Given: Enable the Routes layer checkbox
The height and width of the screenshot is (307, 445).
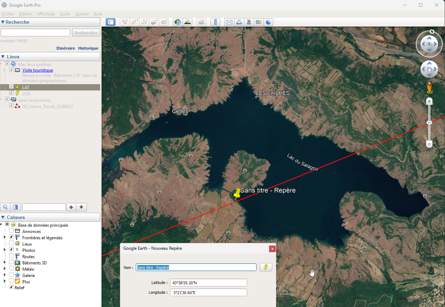Looking at the screenshot, I should (12, 256).
